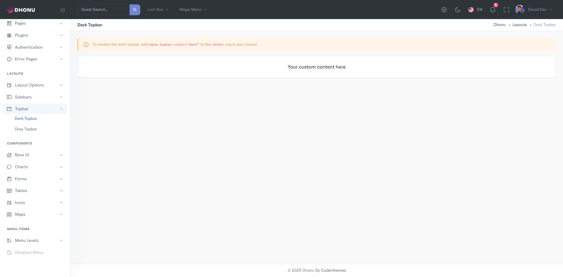563x277 pixels.
Task: Enter fullscreen mode via topbar icon
Action: (506, 10)
